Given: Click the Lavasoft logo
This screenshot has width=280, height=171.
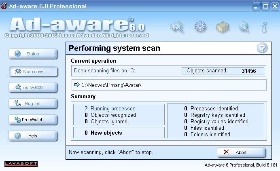Looking at the screenshot, I should (x=21, y=164).
